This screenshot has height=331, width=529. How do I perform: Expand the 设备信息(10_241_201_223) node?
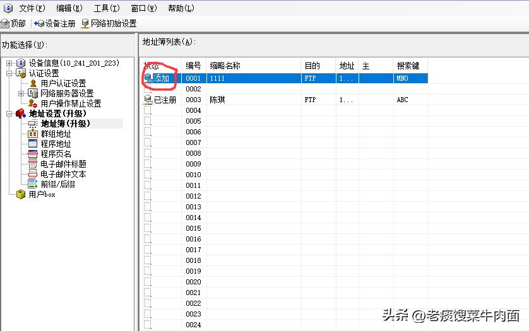[x=9, y=63]
